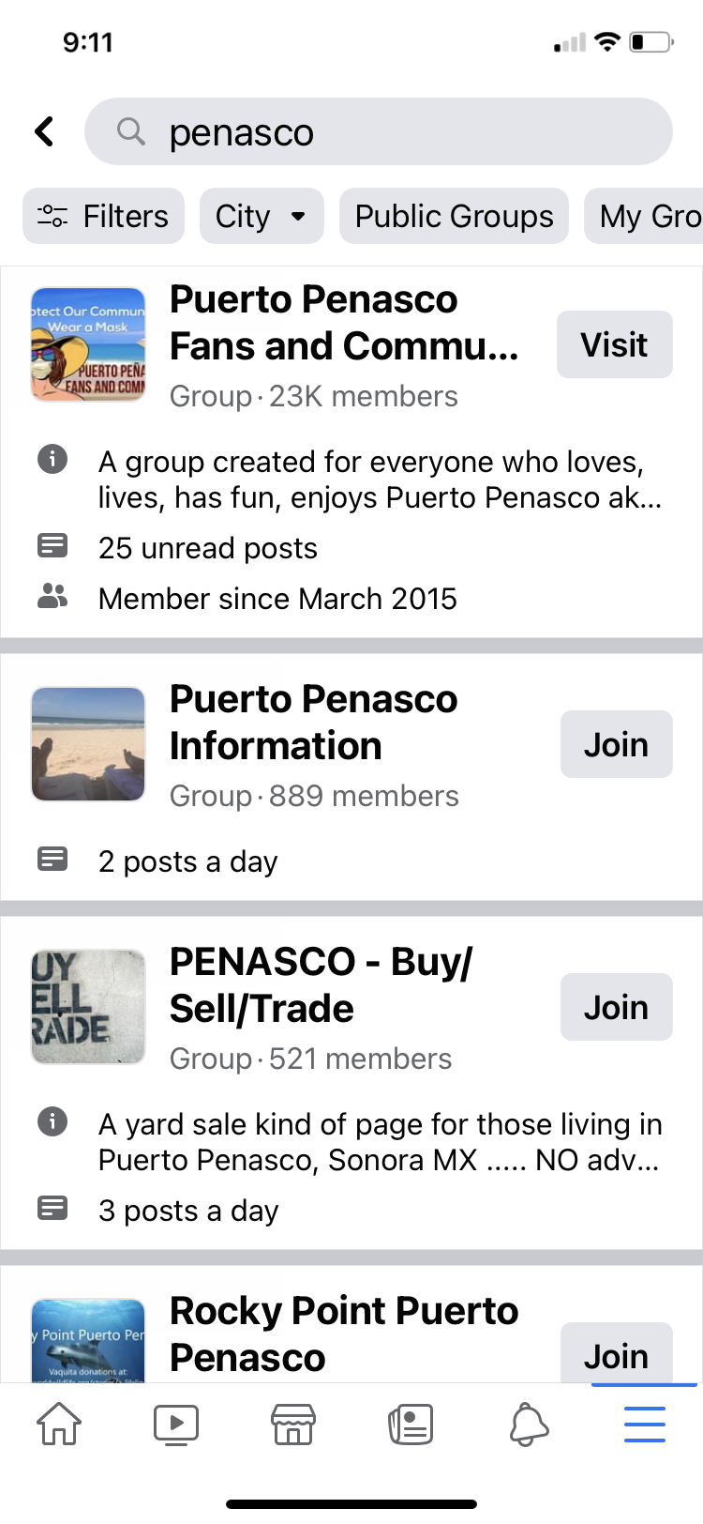Open the Puerto Penasco Fans group title link

344,323
